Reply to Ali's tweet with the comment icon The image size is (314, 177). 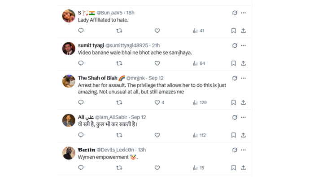pos(81,135)
